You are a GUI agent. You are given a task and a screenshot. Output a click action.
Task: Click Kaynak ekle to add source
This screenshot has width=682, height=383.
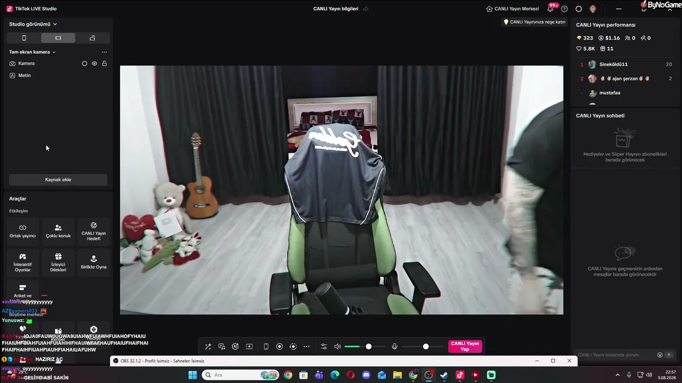coord(58,180)
